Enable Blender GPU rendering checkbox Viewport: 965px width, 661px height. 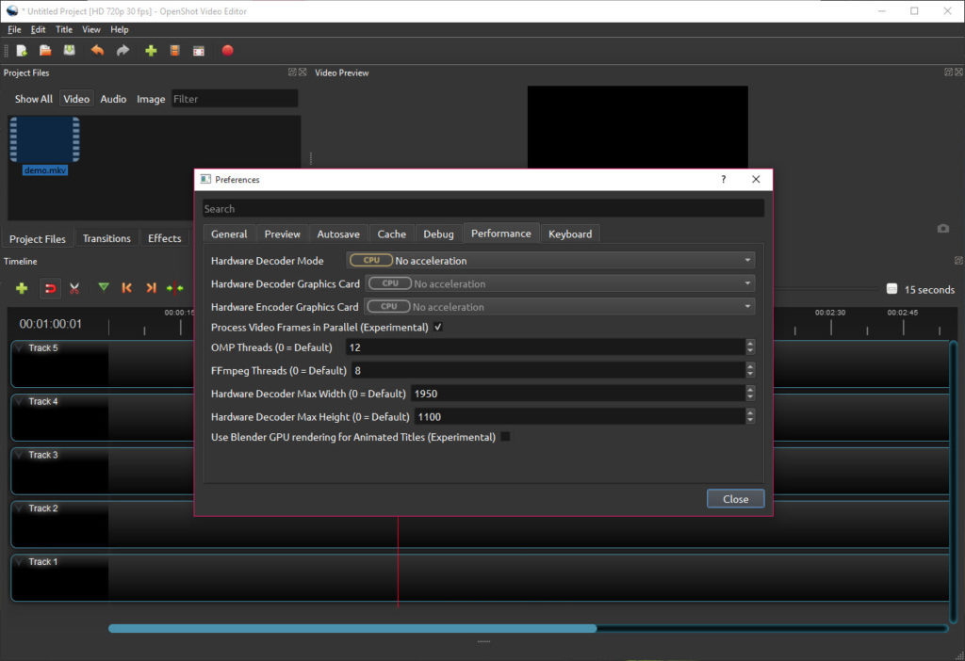(x=505, y=437)
